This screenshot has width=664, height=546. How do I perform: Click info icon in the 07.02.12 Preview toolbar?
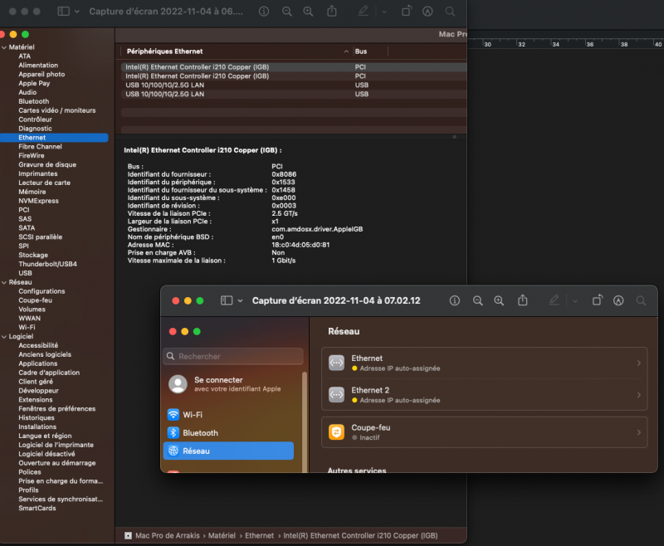point(454,300)
